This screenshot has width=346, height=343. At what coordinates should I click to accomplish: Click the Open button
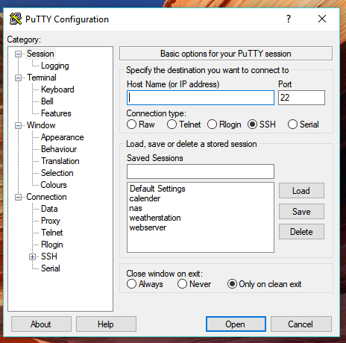coord(236,324)
